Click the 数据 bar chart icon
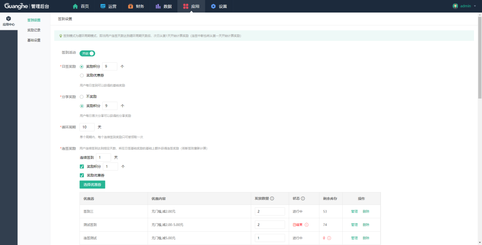Image resolution: width=482 pixels, height=245 pixels. click(158, 6)
